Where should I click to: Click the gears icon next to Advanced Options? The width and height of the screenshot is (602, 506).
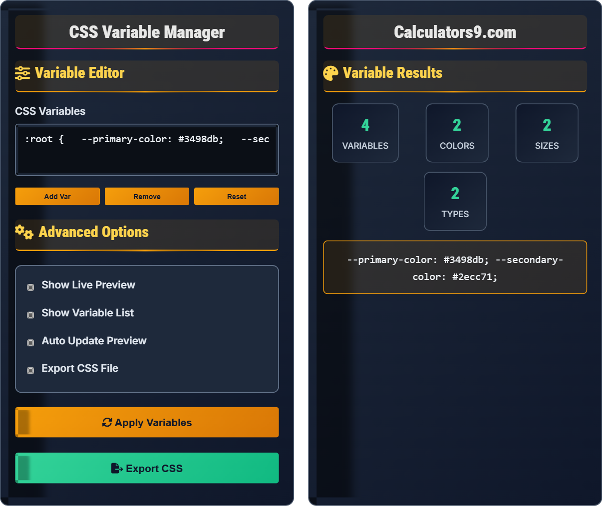click(x=24, y=232)
